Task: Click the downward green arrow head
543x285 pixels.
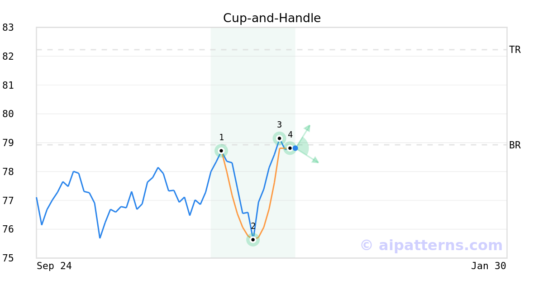Action: pyautogui.click(x=316, y=160)
